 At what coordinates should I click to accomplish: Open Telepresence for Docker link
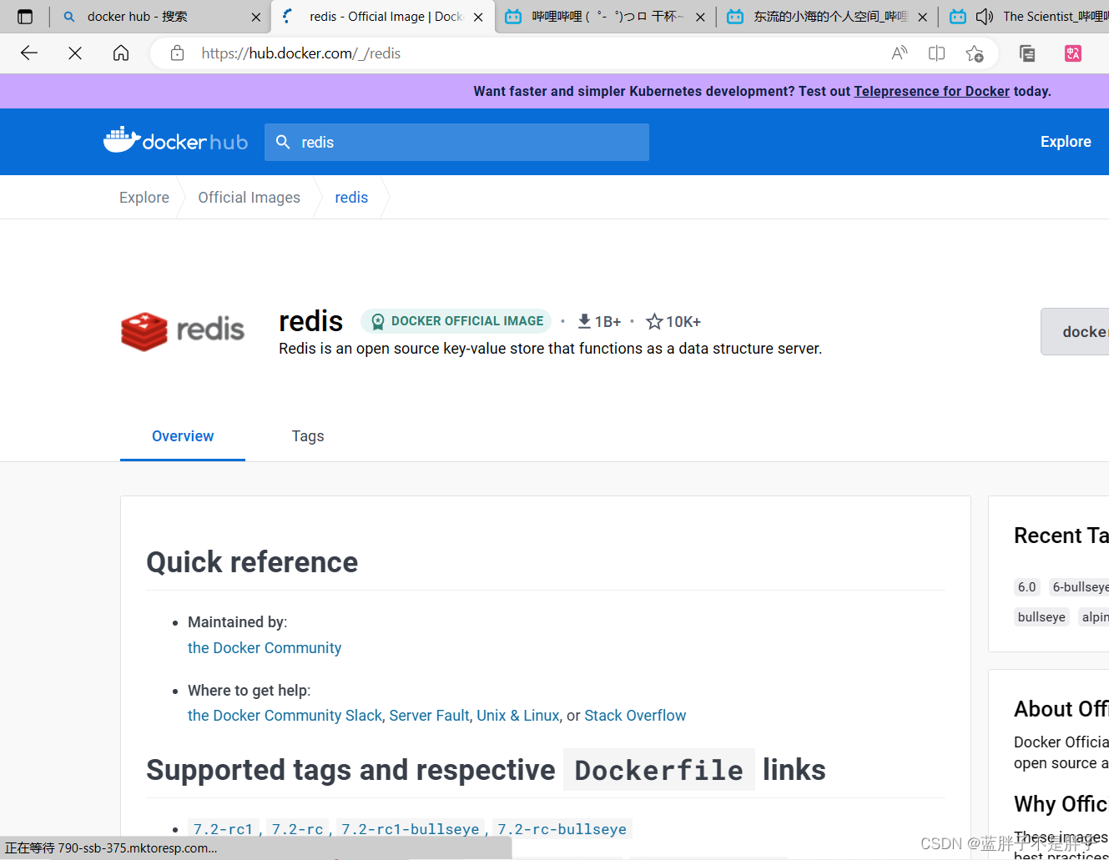tap(931, 91)
